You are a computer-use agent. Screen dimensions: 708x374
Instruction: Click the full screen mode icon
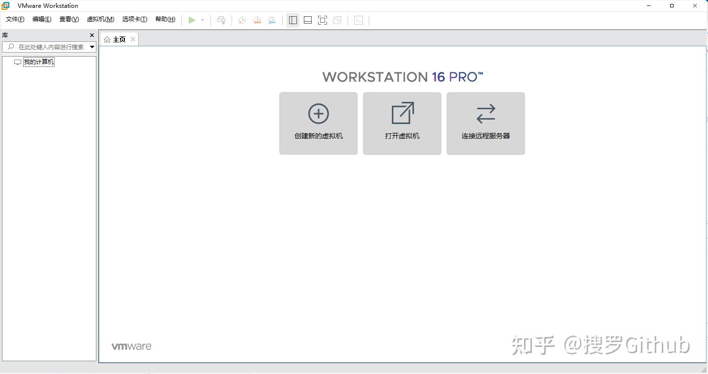pos(323,20)
